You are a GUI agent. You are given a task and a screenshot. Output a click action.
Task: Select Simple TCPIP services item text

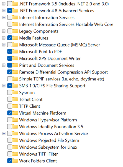tap(61, 79)
